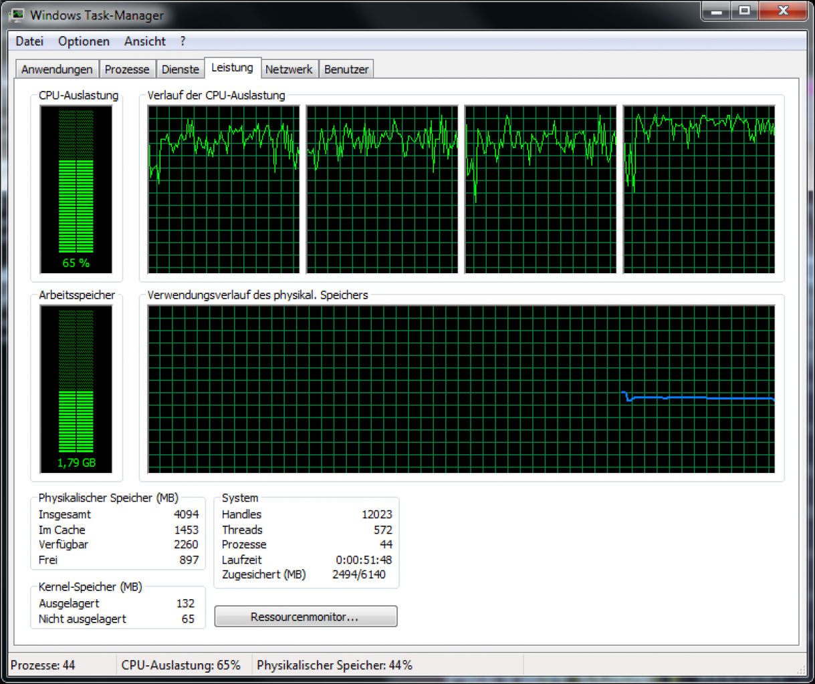Click the CPU-Auslastung 65 % meter
This screenshot has width=815, height=684.
click(x=76, y=190)
